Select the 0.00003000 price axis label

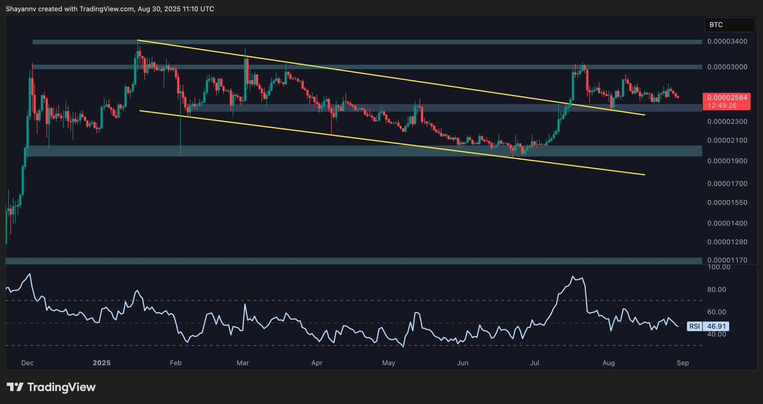coord(727,67)
